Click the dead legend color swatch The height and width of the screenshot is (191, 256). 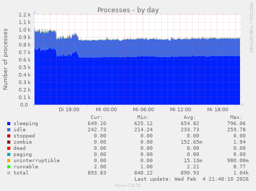[9, 148]
